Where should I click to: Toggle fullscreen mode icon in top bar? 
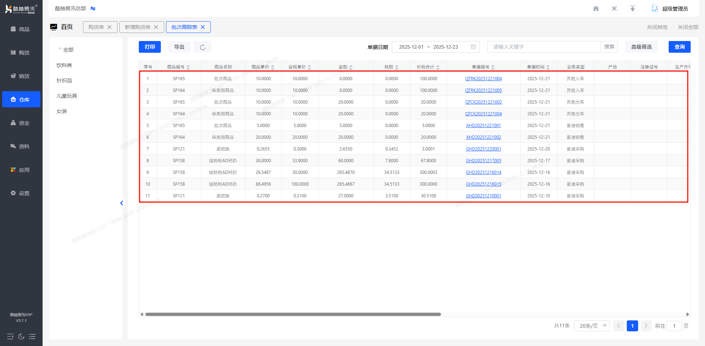(x=614, y=8)
